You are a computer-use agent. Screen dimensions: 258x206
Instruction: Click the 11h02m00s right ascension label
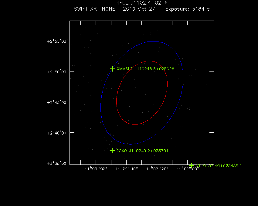click(188, 169)
